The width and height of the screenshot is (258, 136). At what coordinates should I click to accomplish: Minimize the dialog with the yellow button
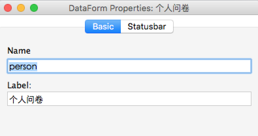click(21, 8)
